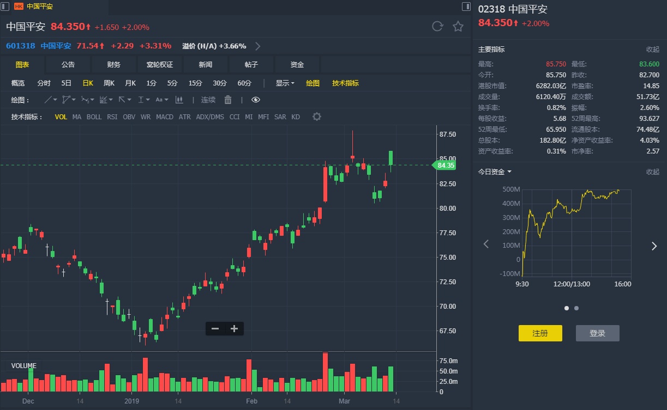The width and height of the screenshot is (667, 410).
Task: Switch to the 财务 tab
Action: click(x=114, y=65)
